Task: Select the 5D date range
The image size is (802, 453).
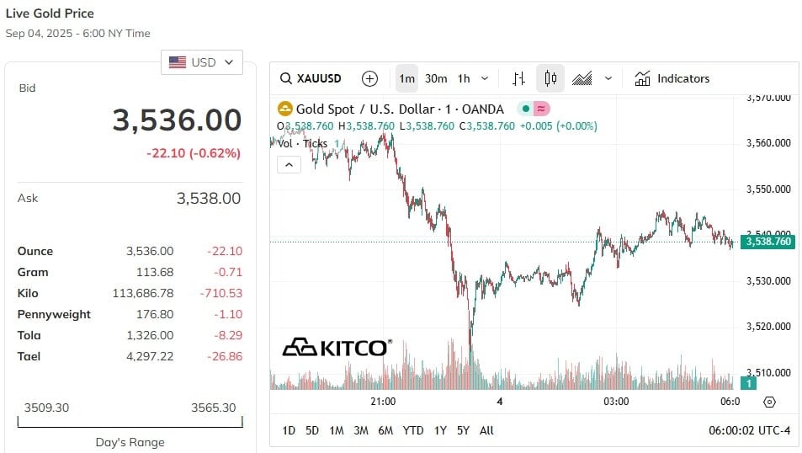Action: coord(312,430)
